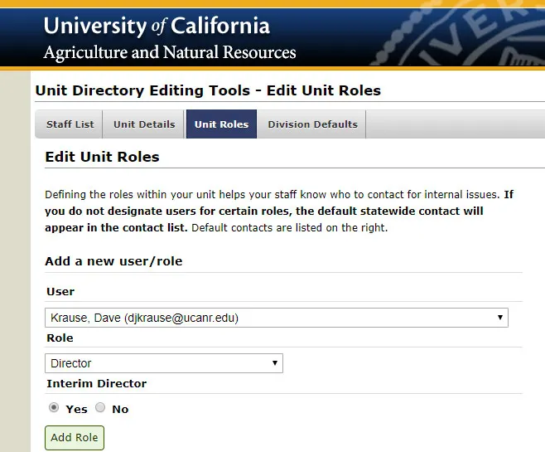Select the Yes radio button for Interim Director
This screenshot has height=452, width=545.
pyautogui.click(x=54, y=408)
